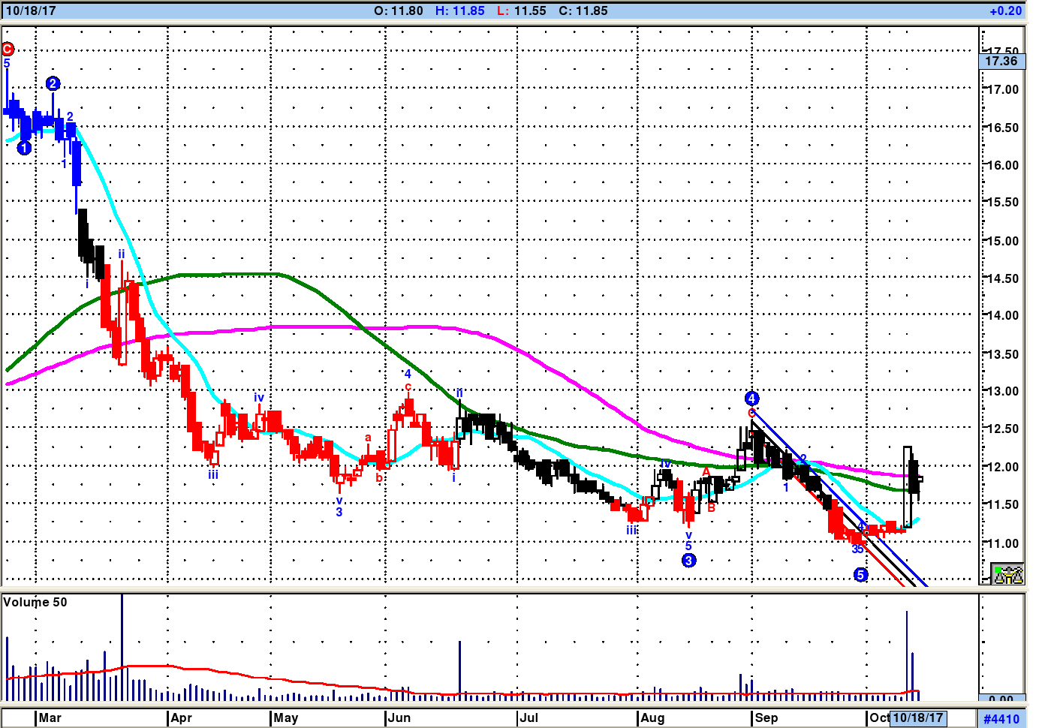This screenshot has height=728, width=1051.
Task: Click the red lowercase a wave label
Action: coord(368,438)
